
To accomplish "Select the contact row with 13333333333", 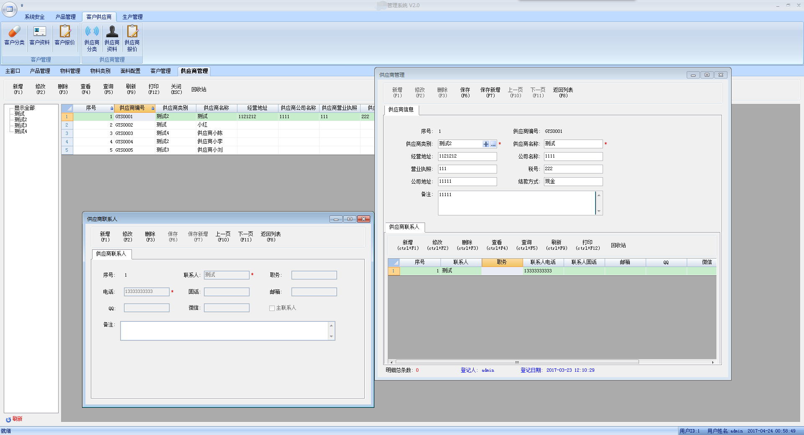I will pyautogui.click(x=552, y=271).
